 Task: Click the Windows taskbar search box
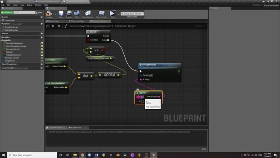[x=32, y=155]
